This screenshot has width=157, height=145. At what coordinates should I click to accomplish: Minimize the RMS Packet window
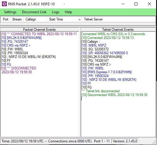pyautogui.click(x=123, y=4)
